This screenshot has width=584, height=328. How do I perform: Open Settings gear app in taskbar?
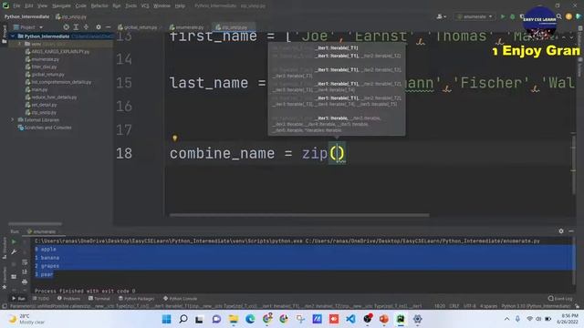pyautogui.click(x=418, y=319)
